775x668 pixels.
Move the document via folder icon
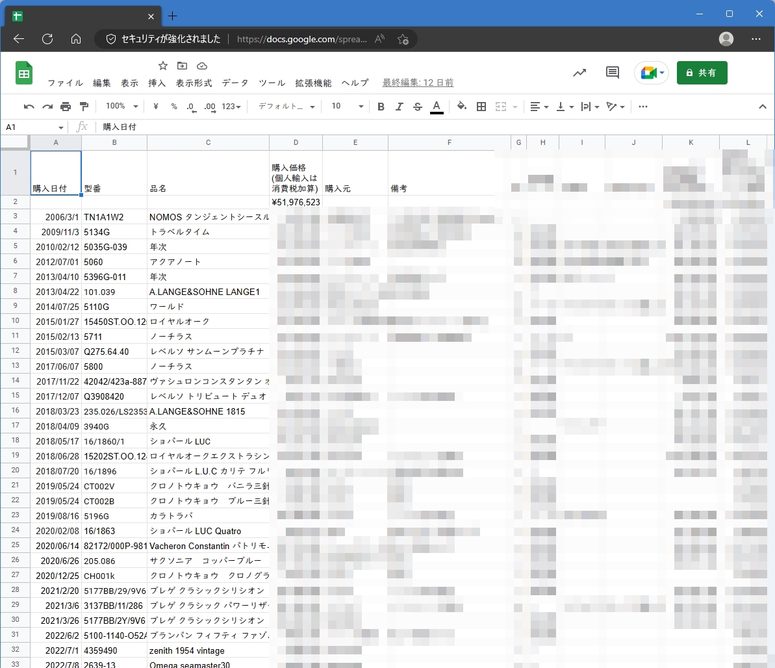pyautogui.click(x=183, y=66)
